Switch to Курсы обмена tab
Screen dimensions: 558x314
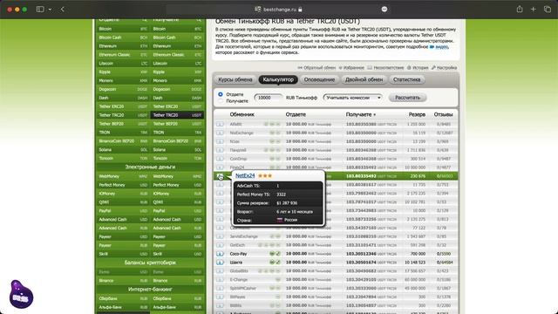pyautogui.click(x=235, y=79)
